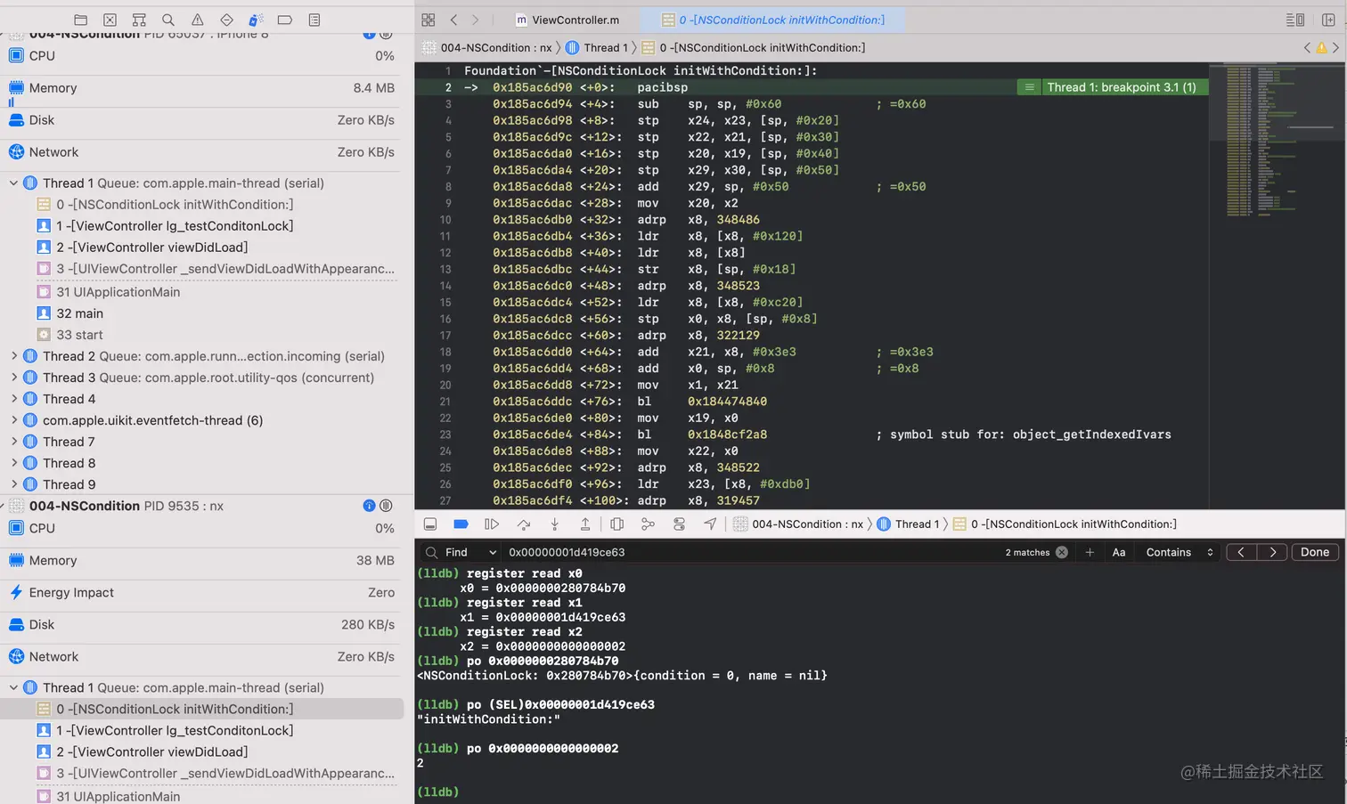Click the info icon beside PID 9535
The width and height of the screenshot is (1347, 804).
369,506
